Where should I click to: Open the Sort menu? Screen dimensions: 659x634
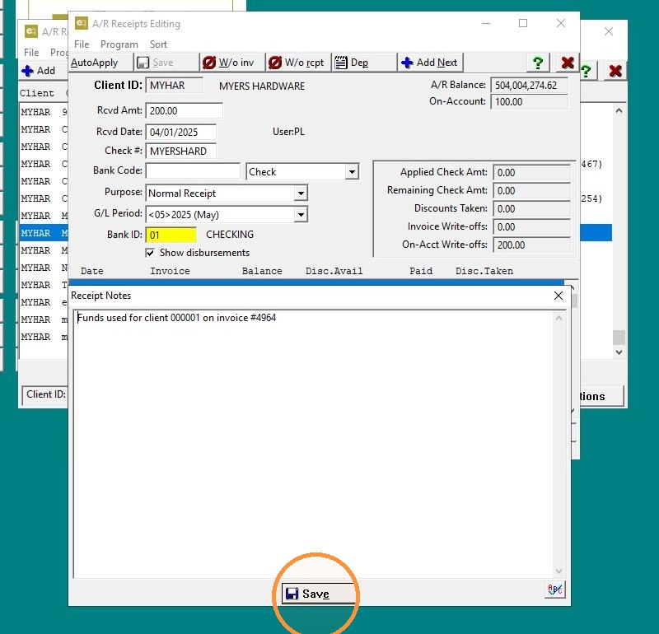158,44
